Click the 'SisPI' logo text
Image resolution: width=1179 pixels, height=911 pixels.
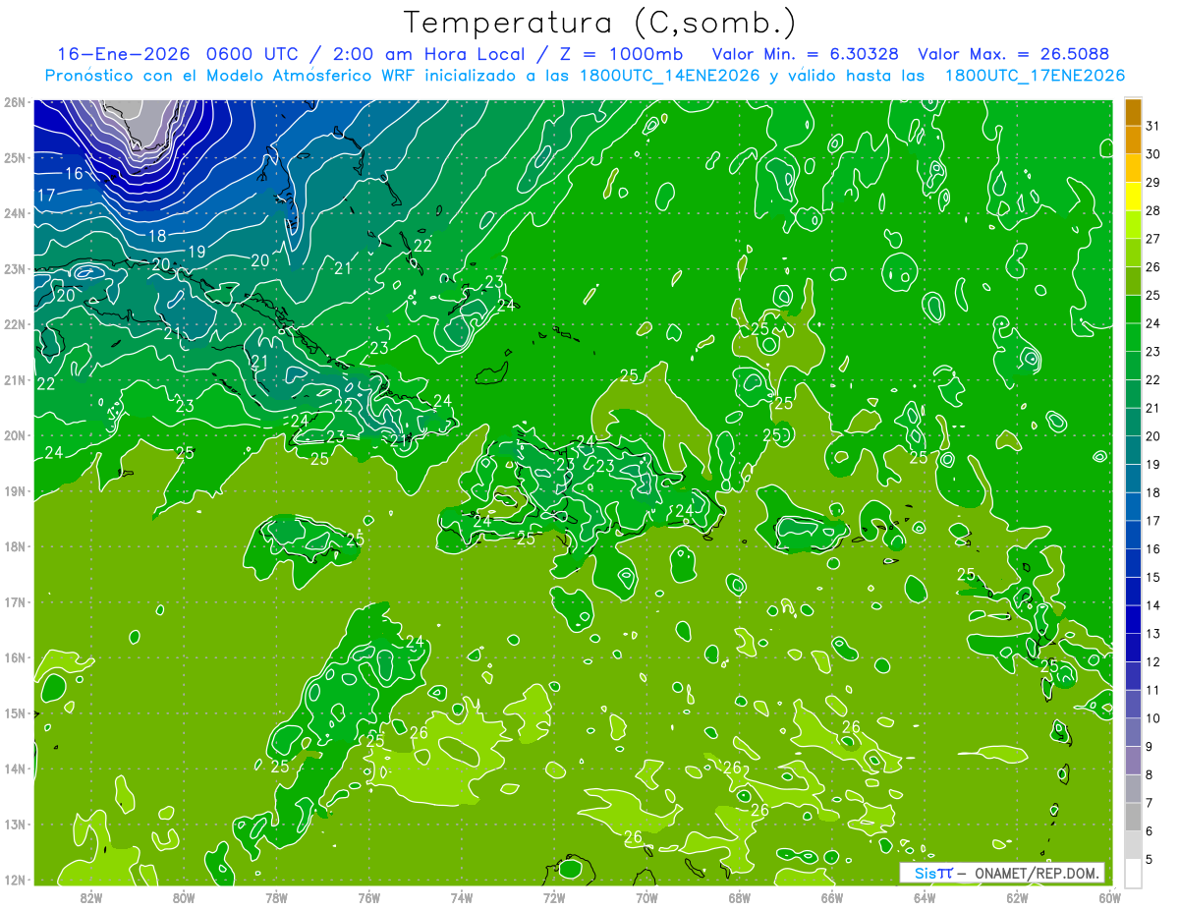pos(933,873)
